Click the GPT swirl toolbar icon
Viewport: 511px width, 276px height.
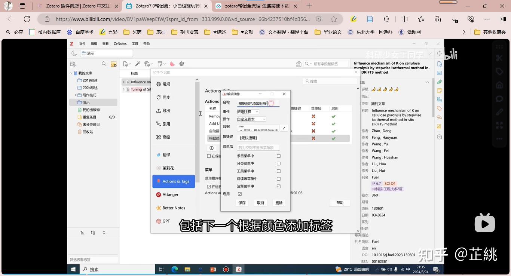pyautogui.click(x=182, y=64)
